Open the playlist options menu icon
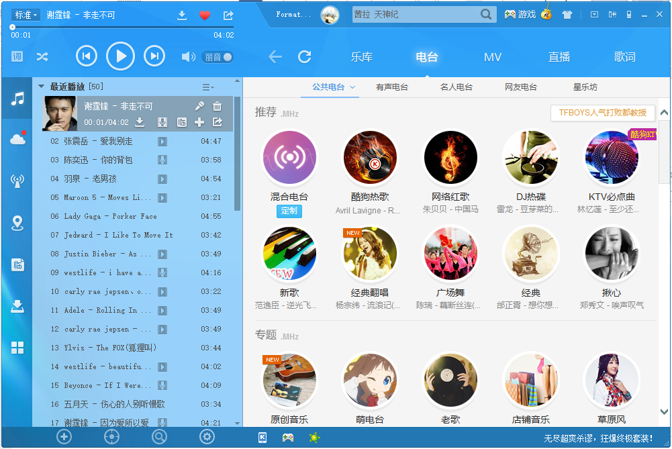The height and width of the screenshot is (449, 672). pos(208,87)
